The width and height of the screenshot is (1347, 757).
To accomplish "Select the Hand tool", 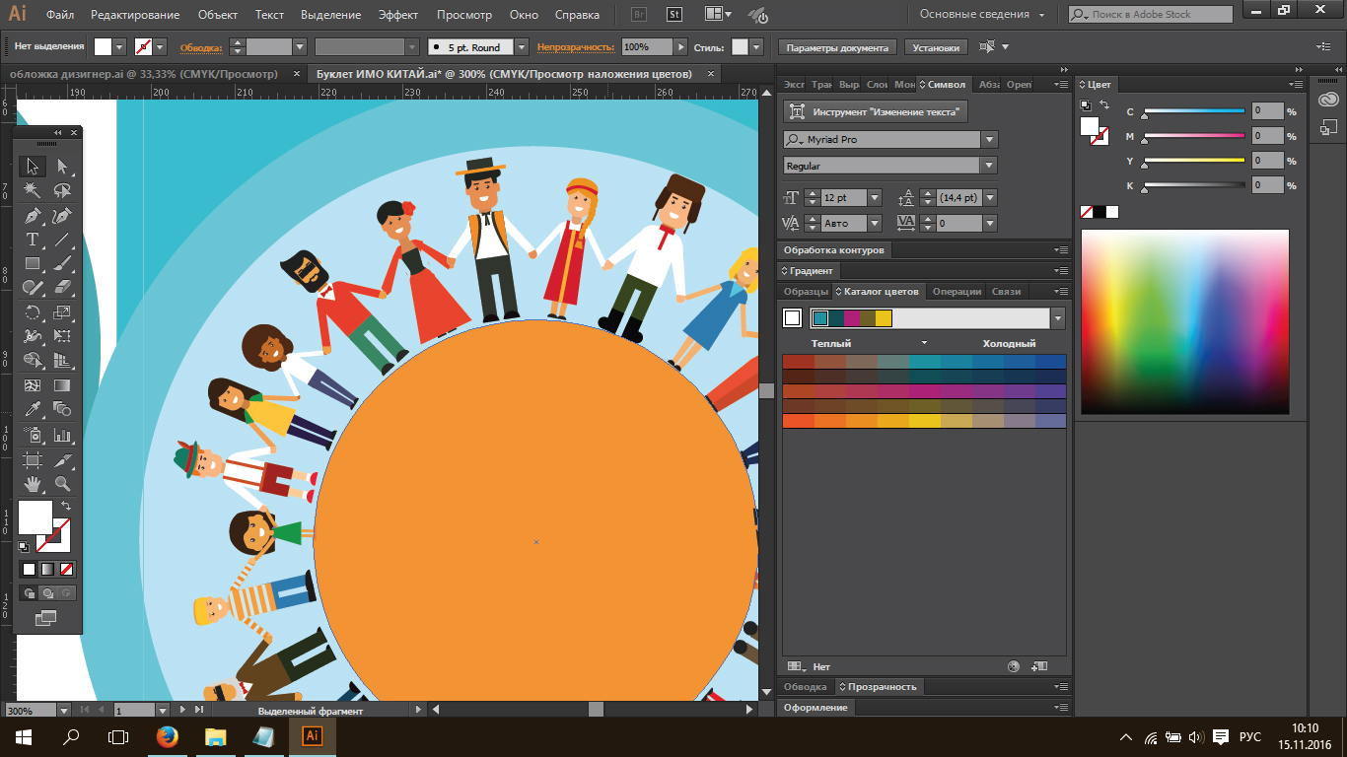I will coord(33,483).
